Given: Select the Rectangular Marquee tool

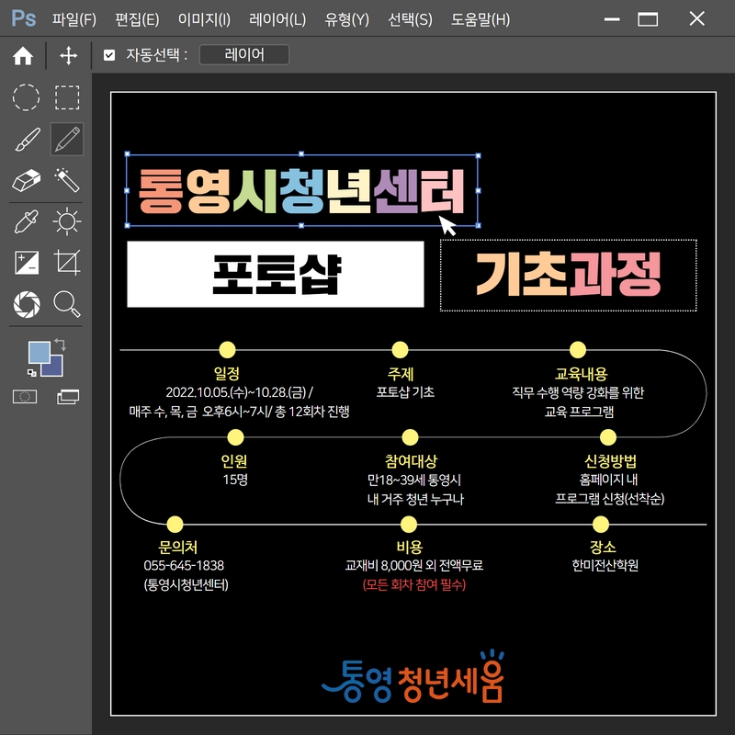Looking at the screenshot, I should point(67,97).
